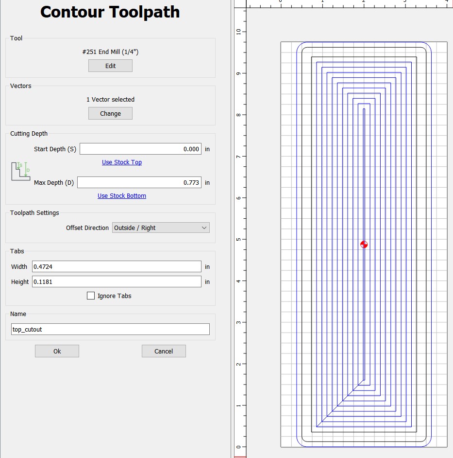Screen dimensions: 453x458
Task: Click the #251 End Mill tool label
Action: pos(110,52)
